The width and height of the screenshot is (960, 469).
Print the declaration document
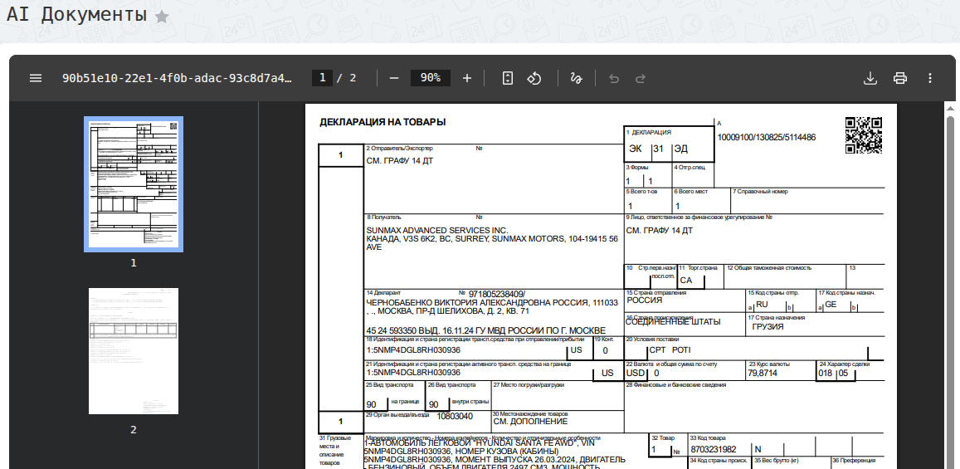(900, 78)
